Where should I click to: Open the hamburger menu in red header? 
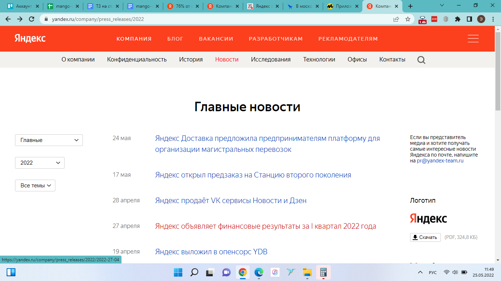[x=473, y=38]
